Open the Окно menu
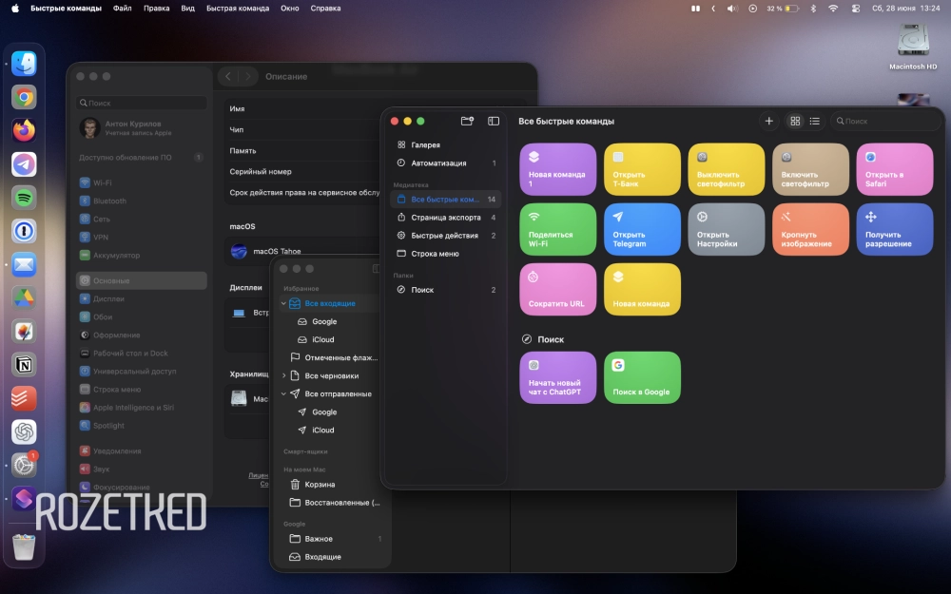The height and width of the screenshot is (594, 951). point(290,9)
